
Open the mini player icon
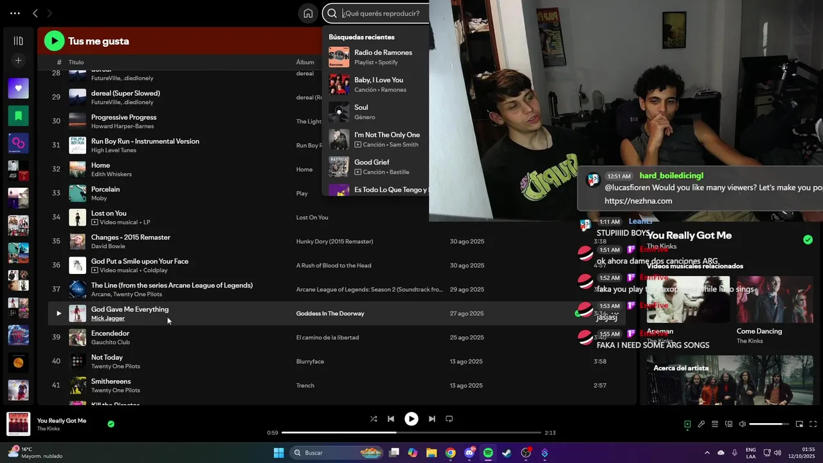799,424
